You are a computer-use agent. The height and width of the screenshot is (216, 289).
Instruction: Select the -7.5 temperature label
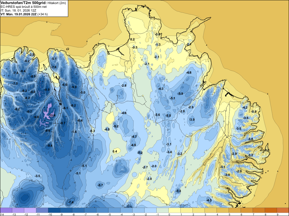(x=15, y=83)
